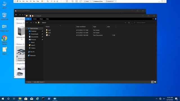Open Downloads in navigation pane
This screenshot has width=180, height=101.
35,34
